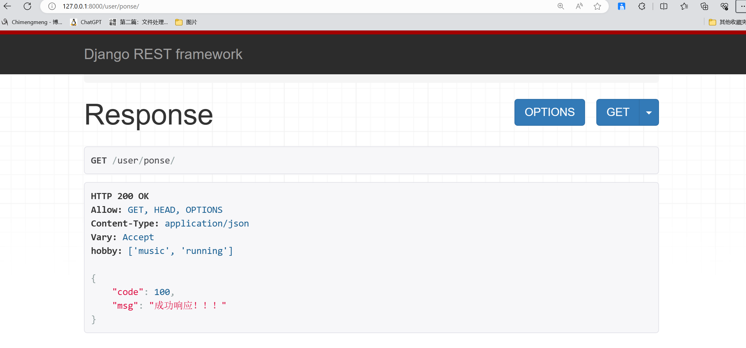Click the zoom magnifier icon in address bar
Screen dimensions: 746x348
(561, 6)
